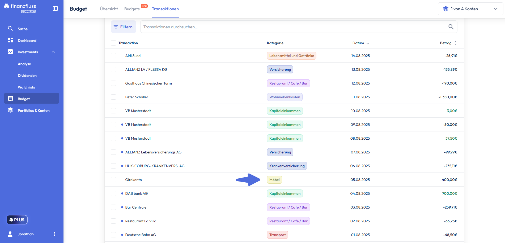Click the Filtern button
Image resolution: width=505 pixels, height=243 pixels.
click(x=123, y=27)
